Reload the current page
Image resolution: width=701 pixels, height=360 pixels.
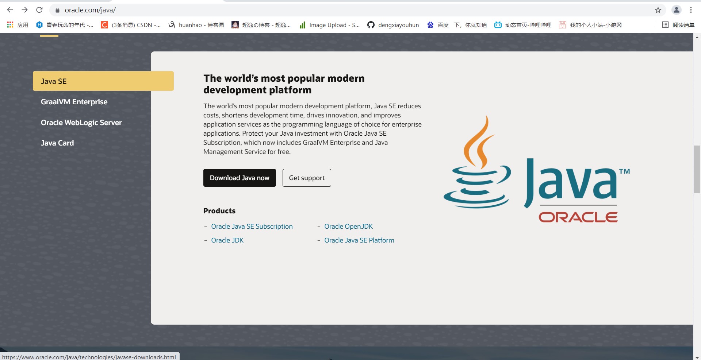39,10
